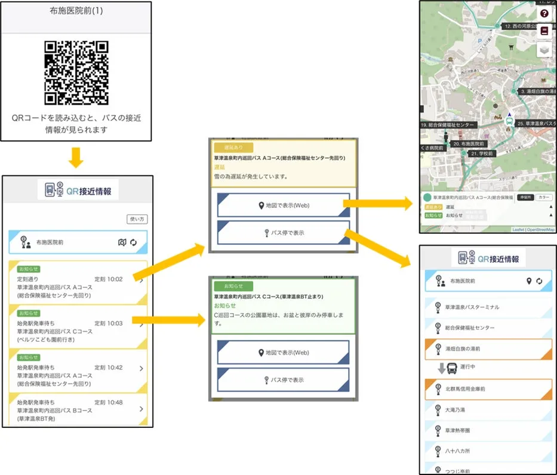Click bus stop icon beside 総合保健福祉センター row

point(438,328)
